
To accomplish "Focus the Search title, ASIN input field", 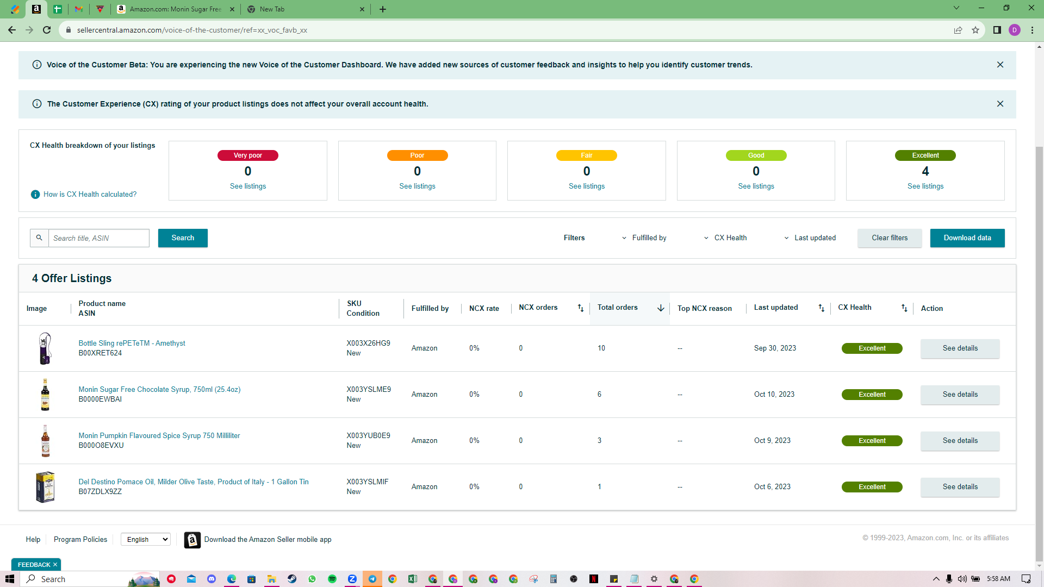I will (x=98, y=238).
